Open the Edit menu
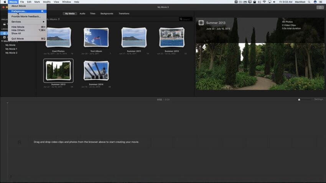 29,2
